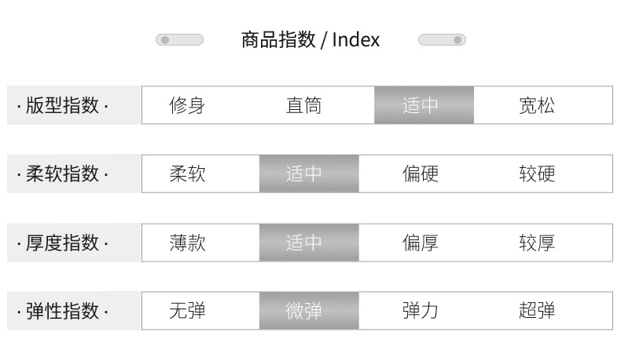Select 柔软 in the 柔软指数 row
Viewport: 621px width, 358px height.
tap(187, 174)
